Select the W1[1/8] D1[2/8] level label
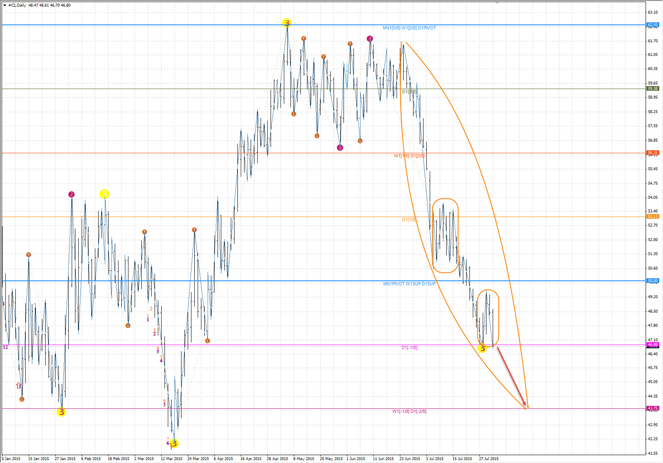 409,156
